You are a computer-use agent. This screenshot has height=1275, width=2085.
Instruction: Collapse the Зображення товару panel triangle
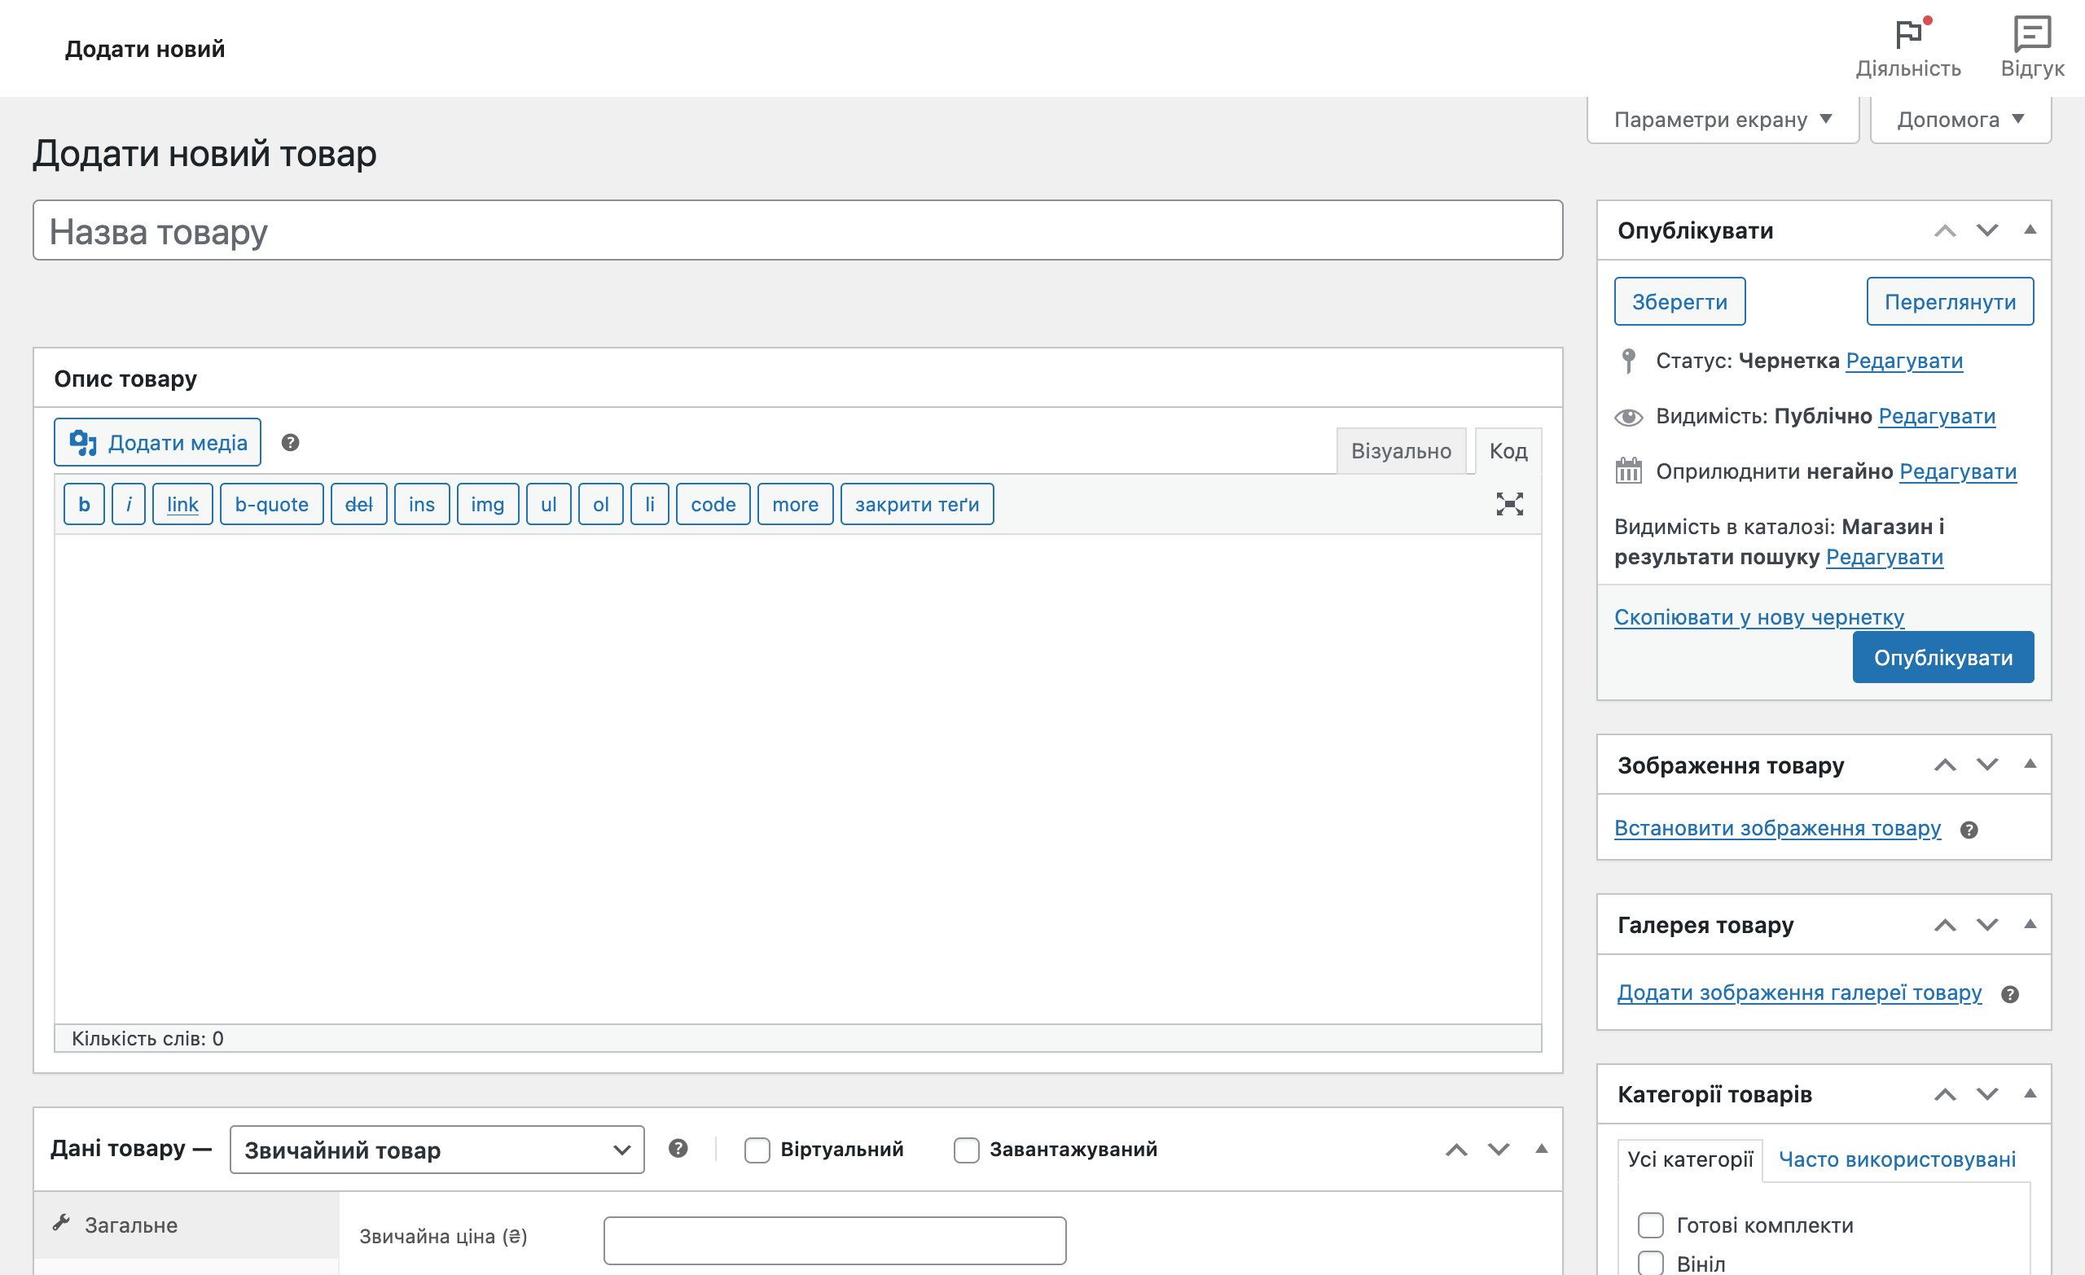2030,764
